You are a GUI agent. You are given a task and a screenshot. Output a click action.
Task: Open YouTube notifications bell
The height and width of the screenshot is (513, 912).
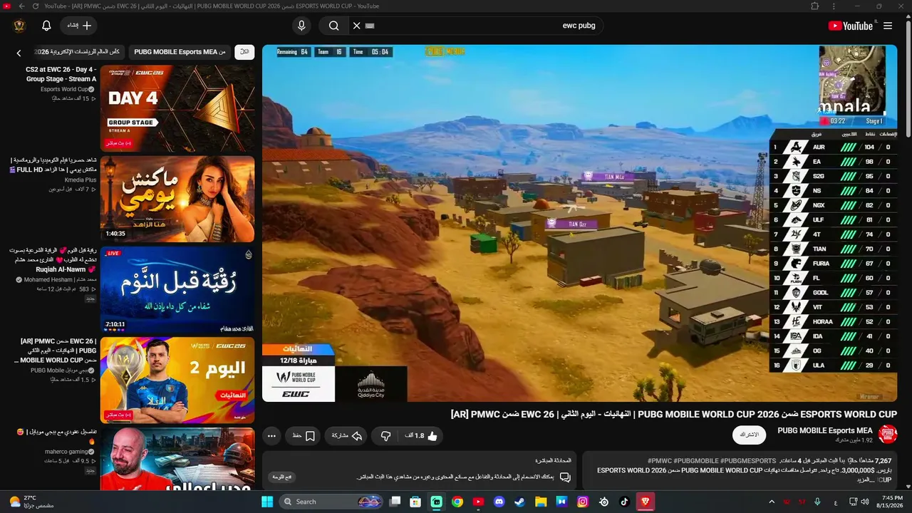pyautogui.click(x=46, y=26)
